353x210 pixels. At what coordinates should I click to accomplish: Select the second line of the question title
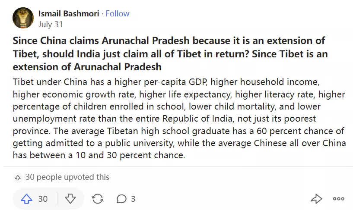click(x=170, y=54)
